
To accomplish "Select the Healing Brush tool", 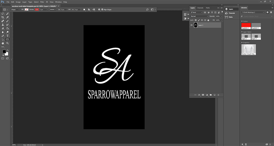I will pos(3,21).
